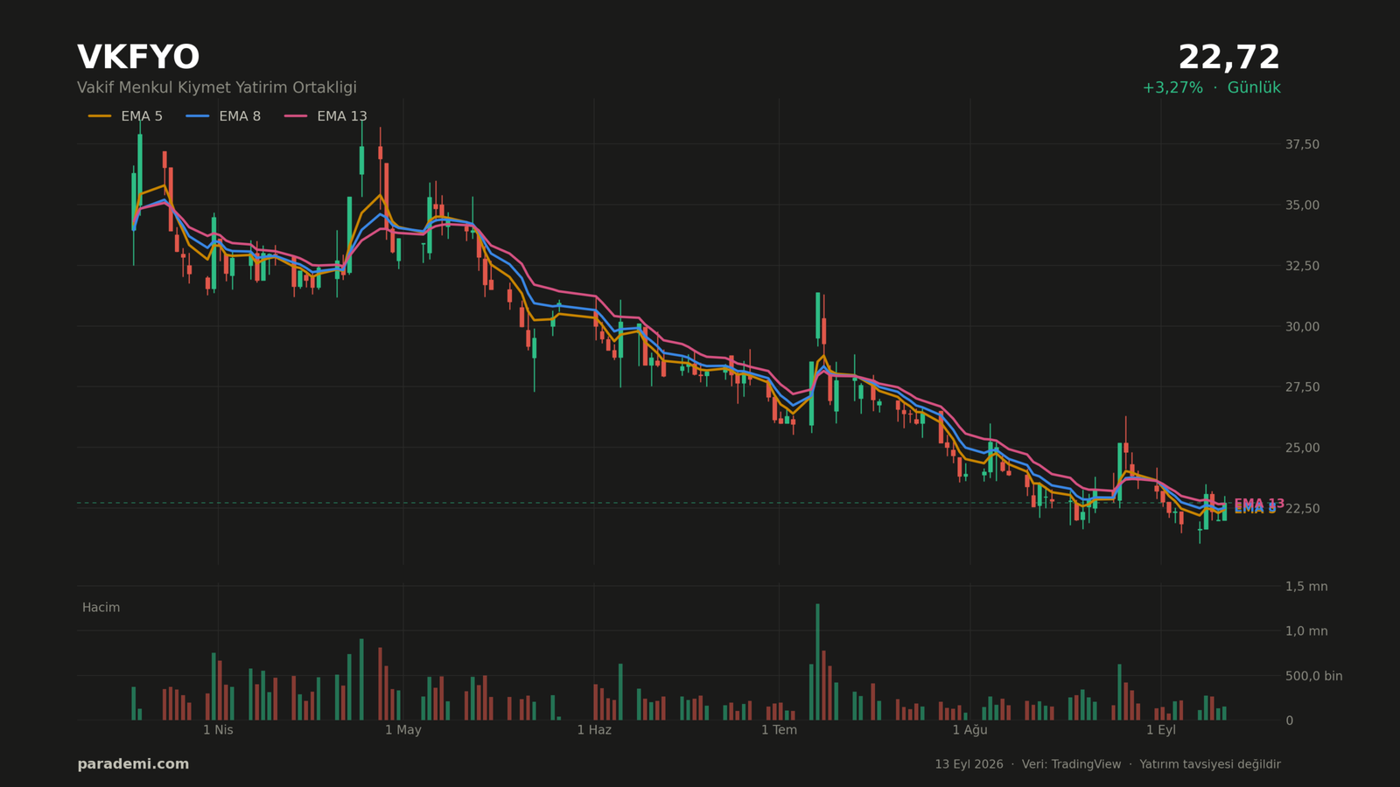Click the tallest volume bar in the Hacim panel
1400x787 pixels.
point(818,662)
